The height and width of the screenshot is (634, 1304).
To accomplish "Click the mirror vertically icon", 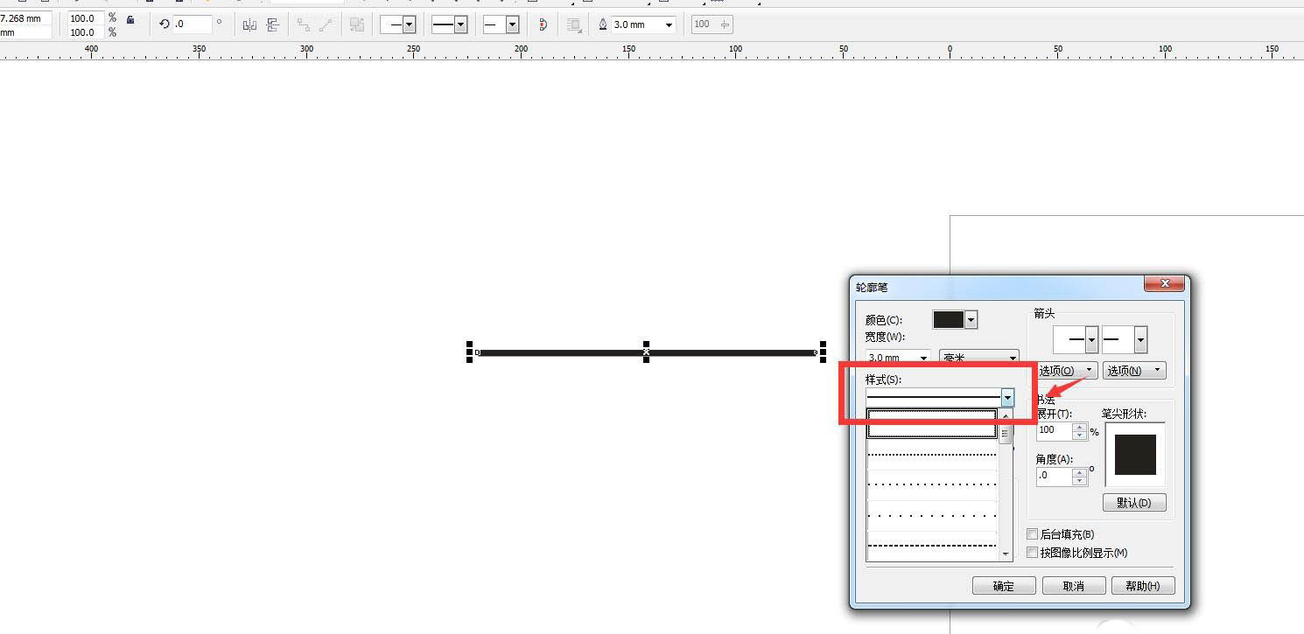I will [x=273, y=24].
